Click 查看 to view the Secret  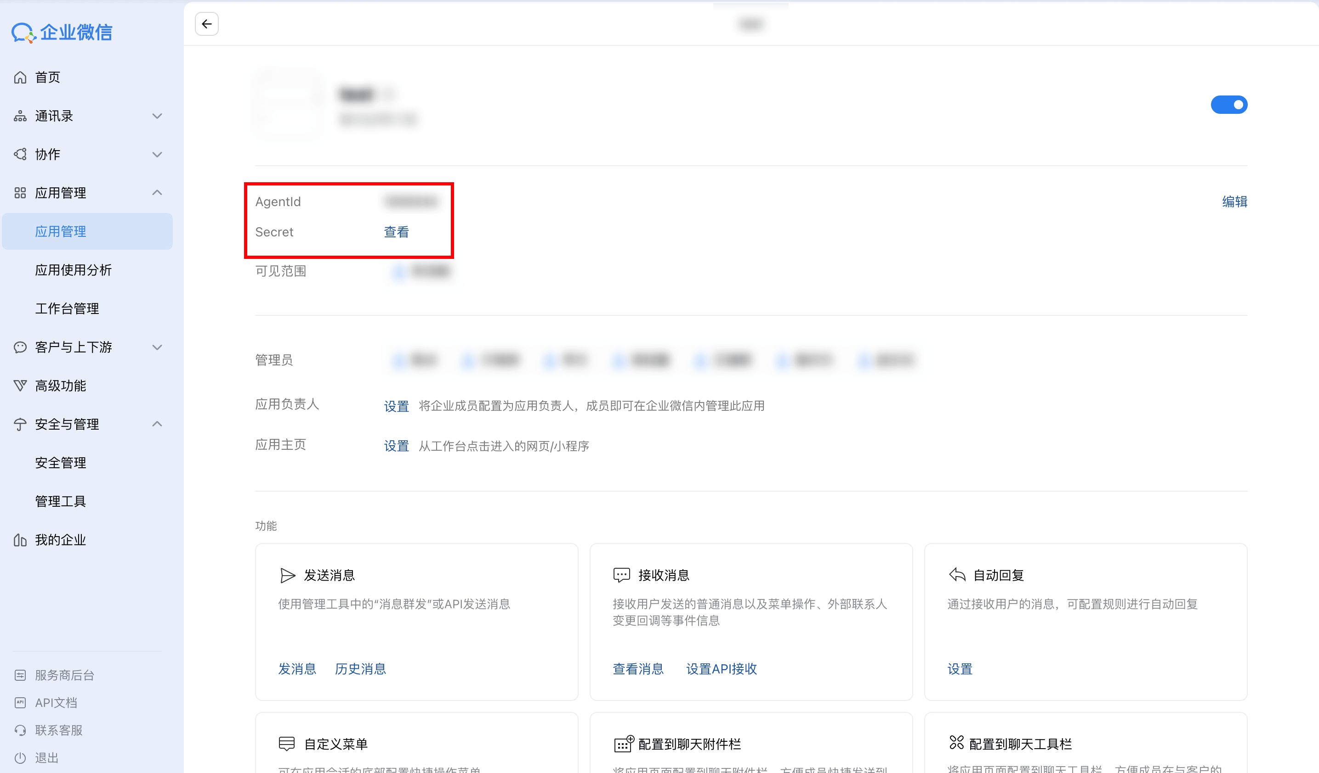[x=396, y=232]
